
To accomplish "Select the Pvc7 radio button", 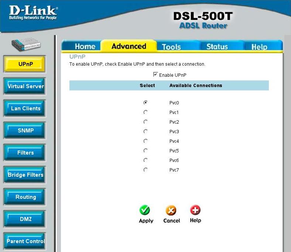I will click(x=145, y=170).
